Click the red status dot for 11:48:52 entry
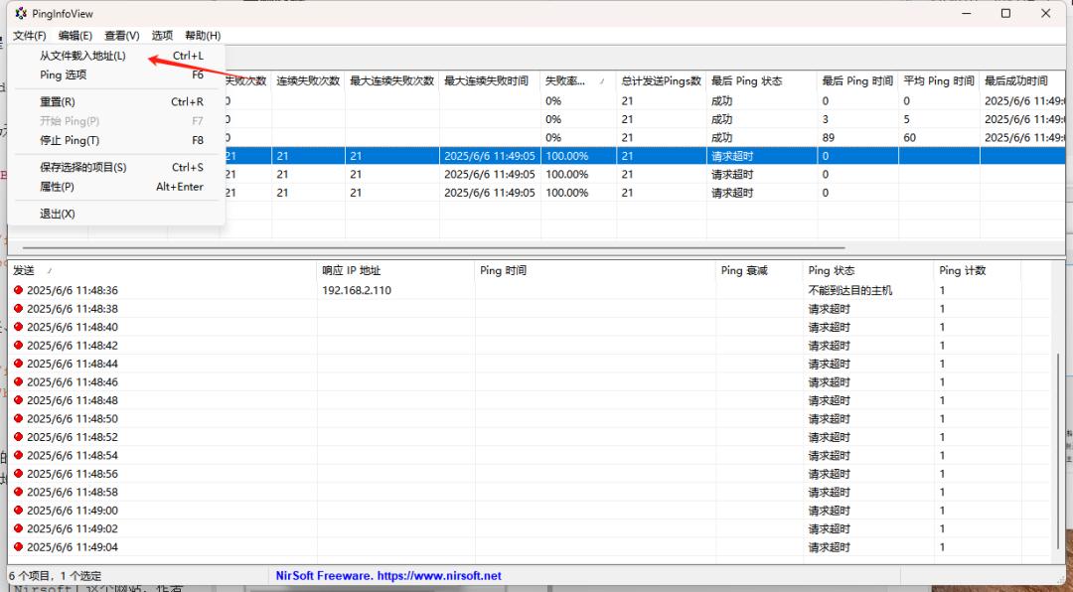This screenshot has width=1073, height=592. 19,437
